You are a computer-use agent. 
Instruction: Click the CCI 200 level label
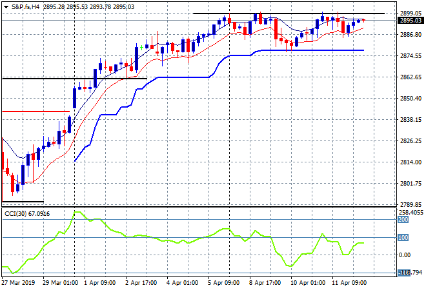[x=403, y=220]
